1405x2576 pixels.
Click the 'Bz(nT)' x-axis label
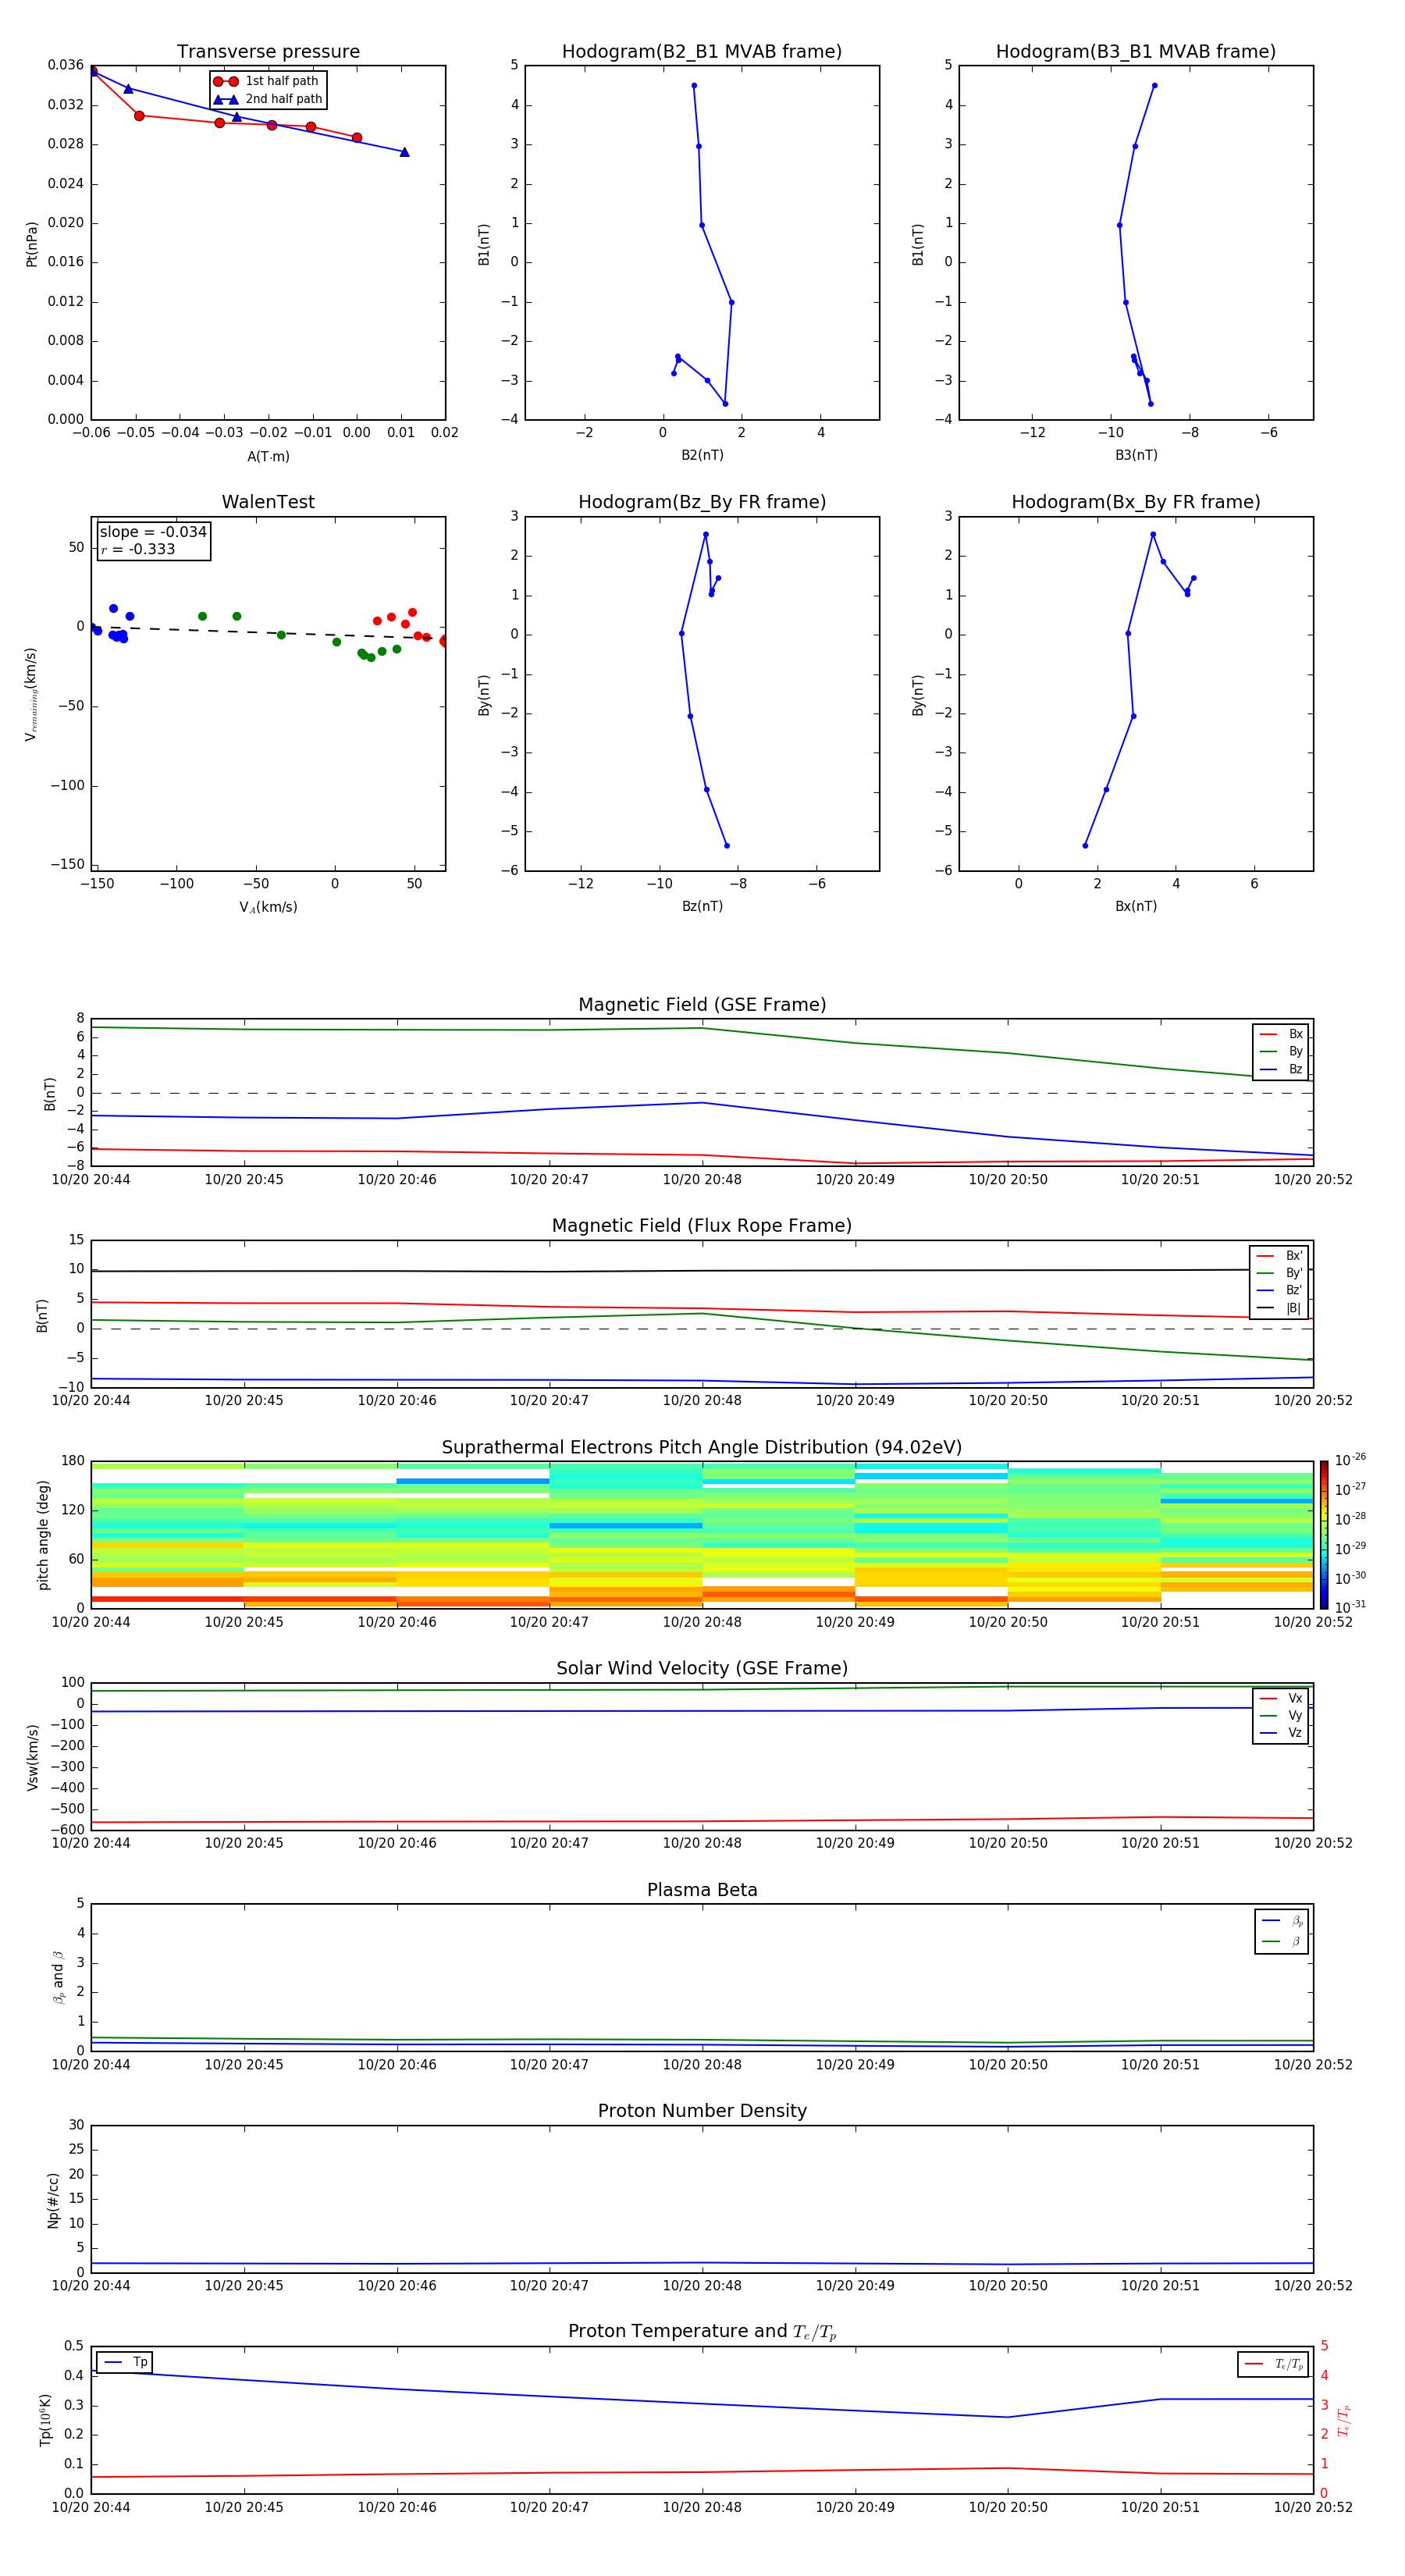pyautogui.click(x=702, y=906)
